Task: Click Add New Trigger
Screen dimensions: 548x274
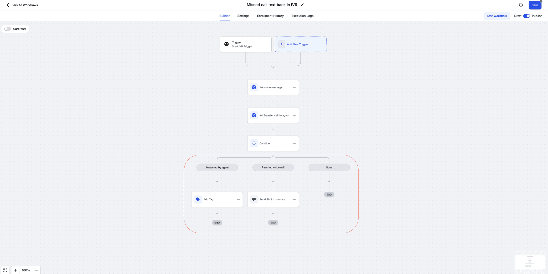Action: (300, 44)
